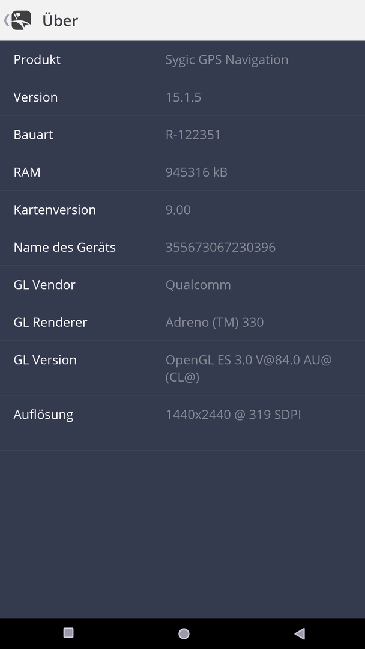Click the Adreno (TM) 330 value
The width and height of the screenshot is (365, 649).
tap(214, 322)
